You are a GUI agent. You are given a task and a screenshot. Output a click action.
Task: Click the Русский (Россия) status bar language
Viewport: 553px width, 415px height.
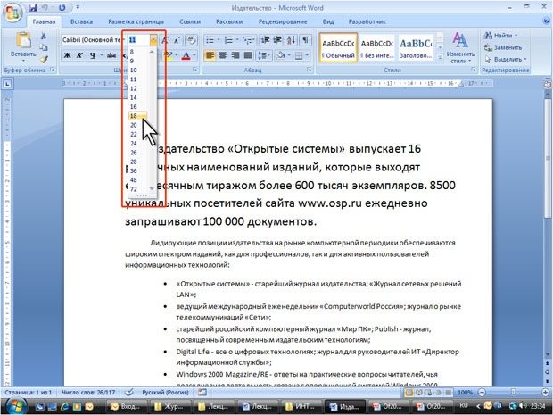pos(165,392)
